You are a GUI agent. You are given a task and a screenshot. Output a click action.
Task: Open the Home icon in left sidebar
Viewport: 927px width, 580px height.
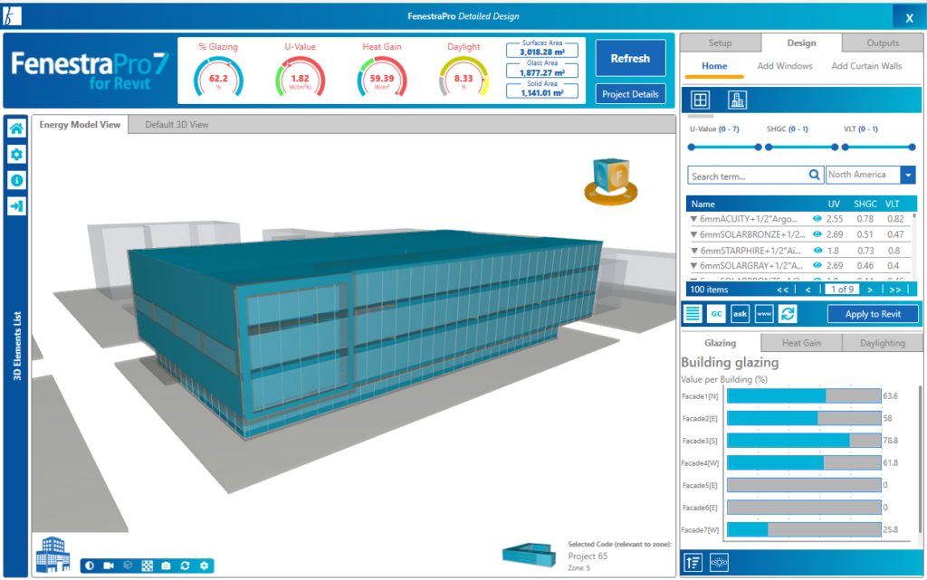coord(16,128)
